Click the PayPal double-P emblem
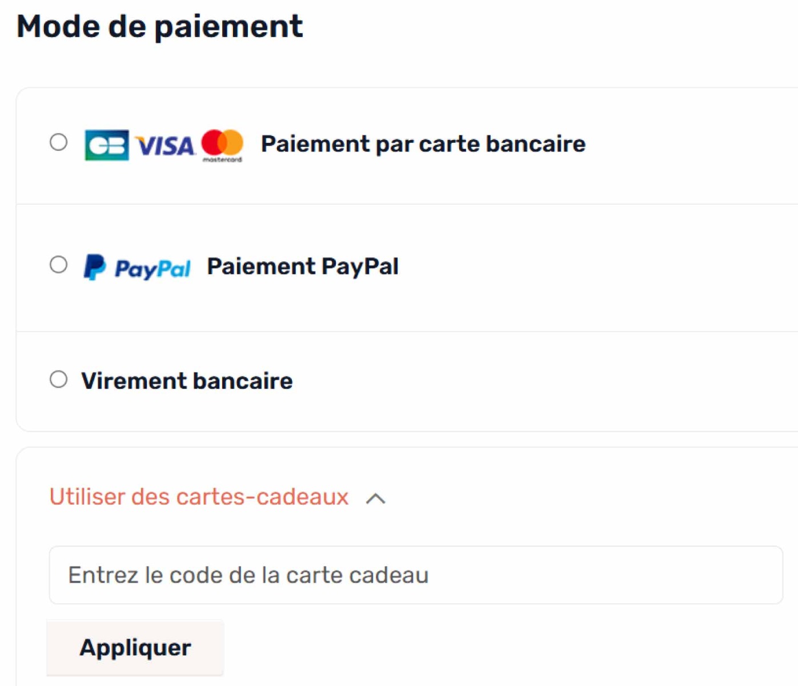Viewport: 798px width, 686px height. tap(94, 267)
